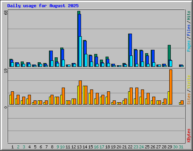This screenshot has height=151, width=193.
Task: Click the red 'KBytes' legend label
Action: (188, 136)
